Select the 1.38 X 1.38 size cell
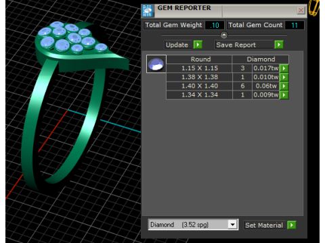The image size is (325, 243). [x=200, y=77]
